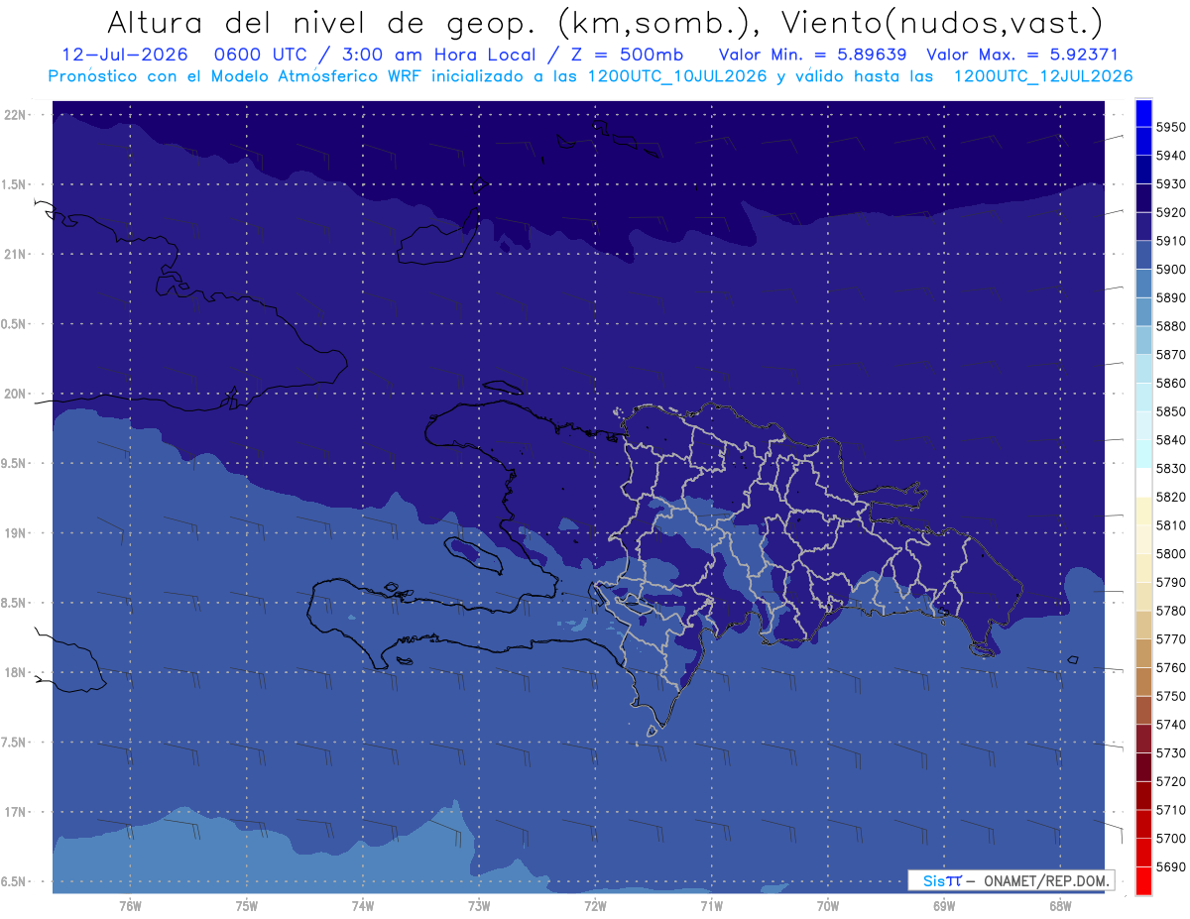Click the colorbar label '5760'
The image size is (1190, 919).
tap(1170, 667)
